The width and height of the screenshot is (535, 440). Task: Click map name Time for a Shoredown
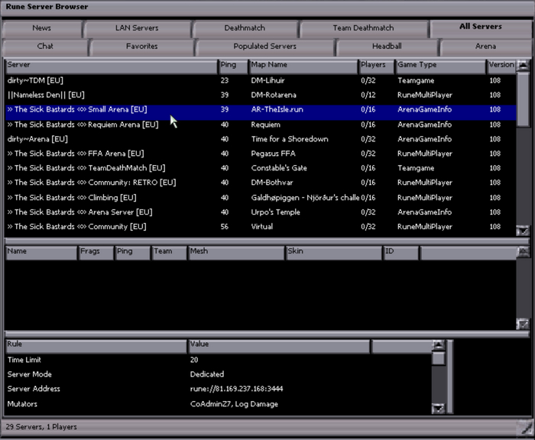[x=290, y=139]
